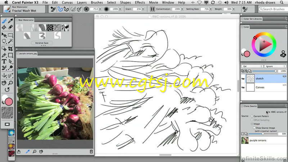Open Gel composite method dropdown
Screen dimensions: 288x162
point(252,66)
